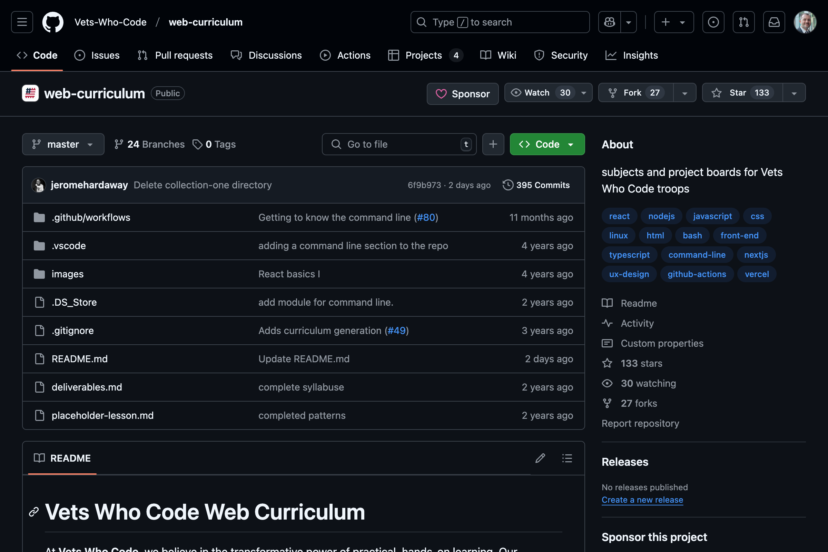Open the notifications inbox icon
Viewport: 828px width, 552px height.
point(774,22)
